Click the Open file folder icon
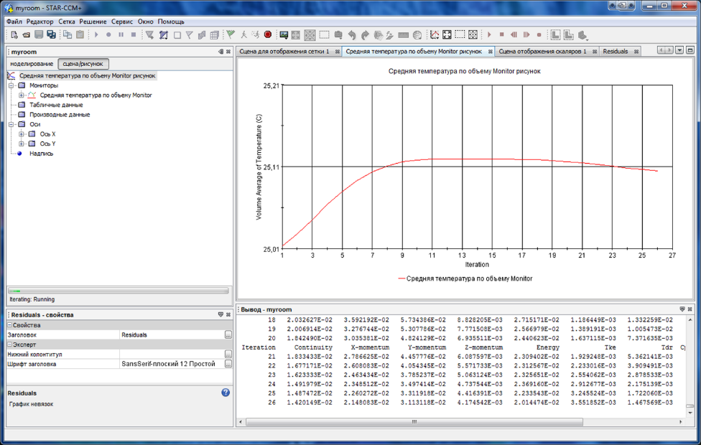The image size is (701, 445). pyautogui.click(x=27, y=34)
